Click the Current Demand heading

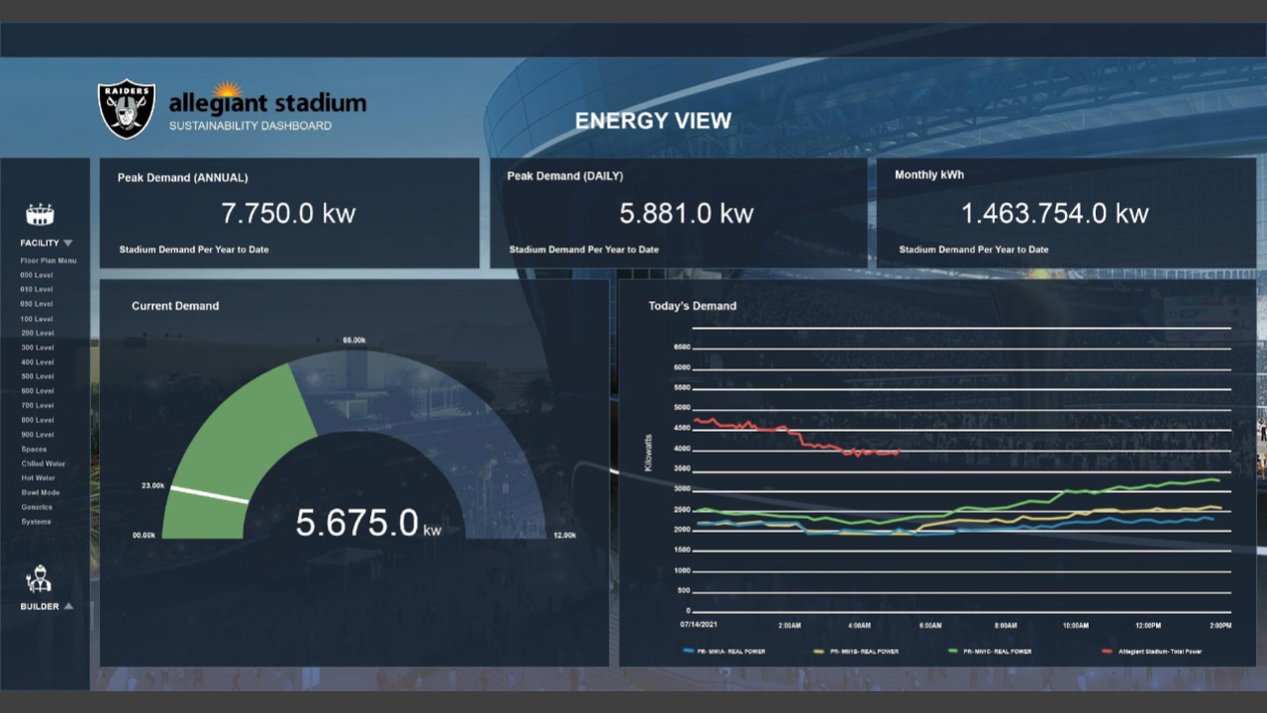coord(175,306)
